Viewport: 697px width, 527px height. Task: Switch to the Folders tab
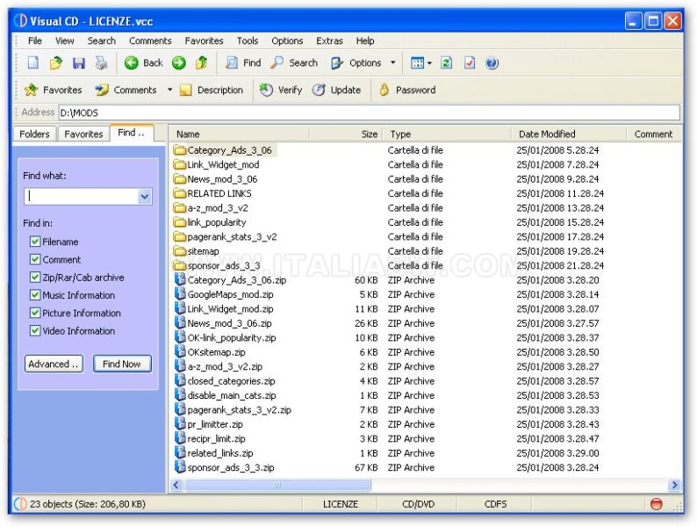tap(35, 134)
